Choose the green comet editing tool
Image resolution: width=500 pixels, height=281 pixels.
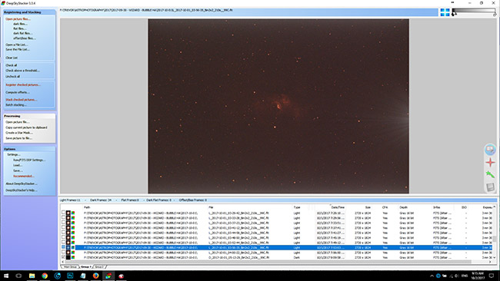(x=490, y=174)
